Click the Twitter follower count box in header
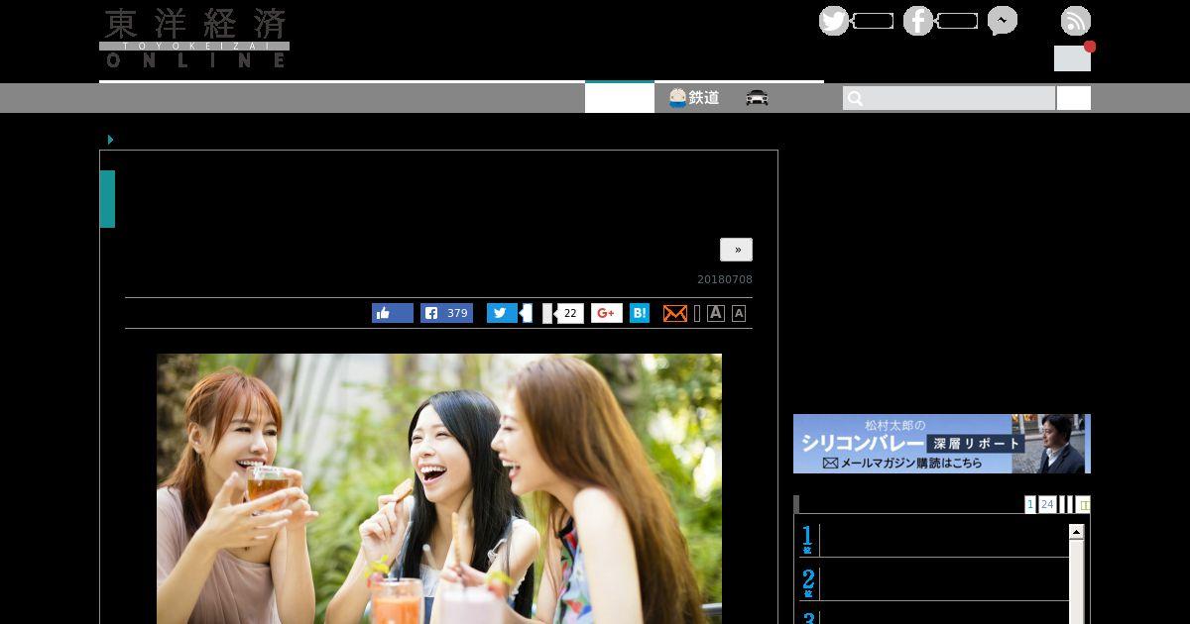 pos(873,21)
